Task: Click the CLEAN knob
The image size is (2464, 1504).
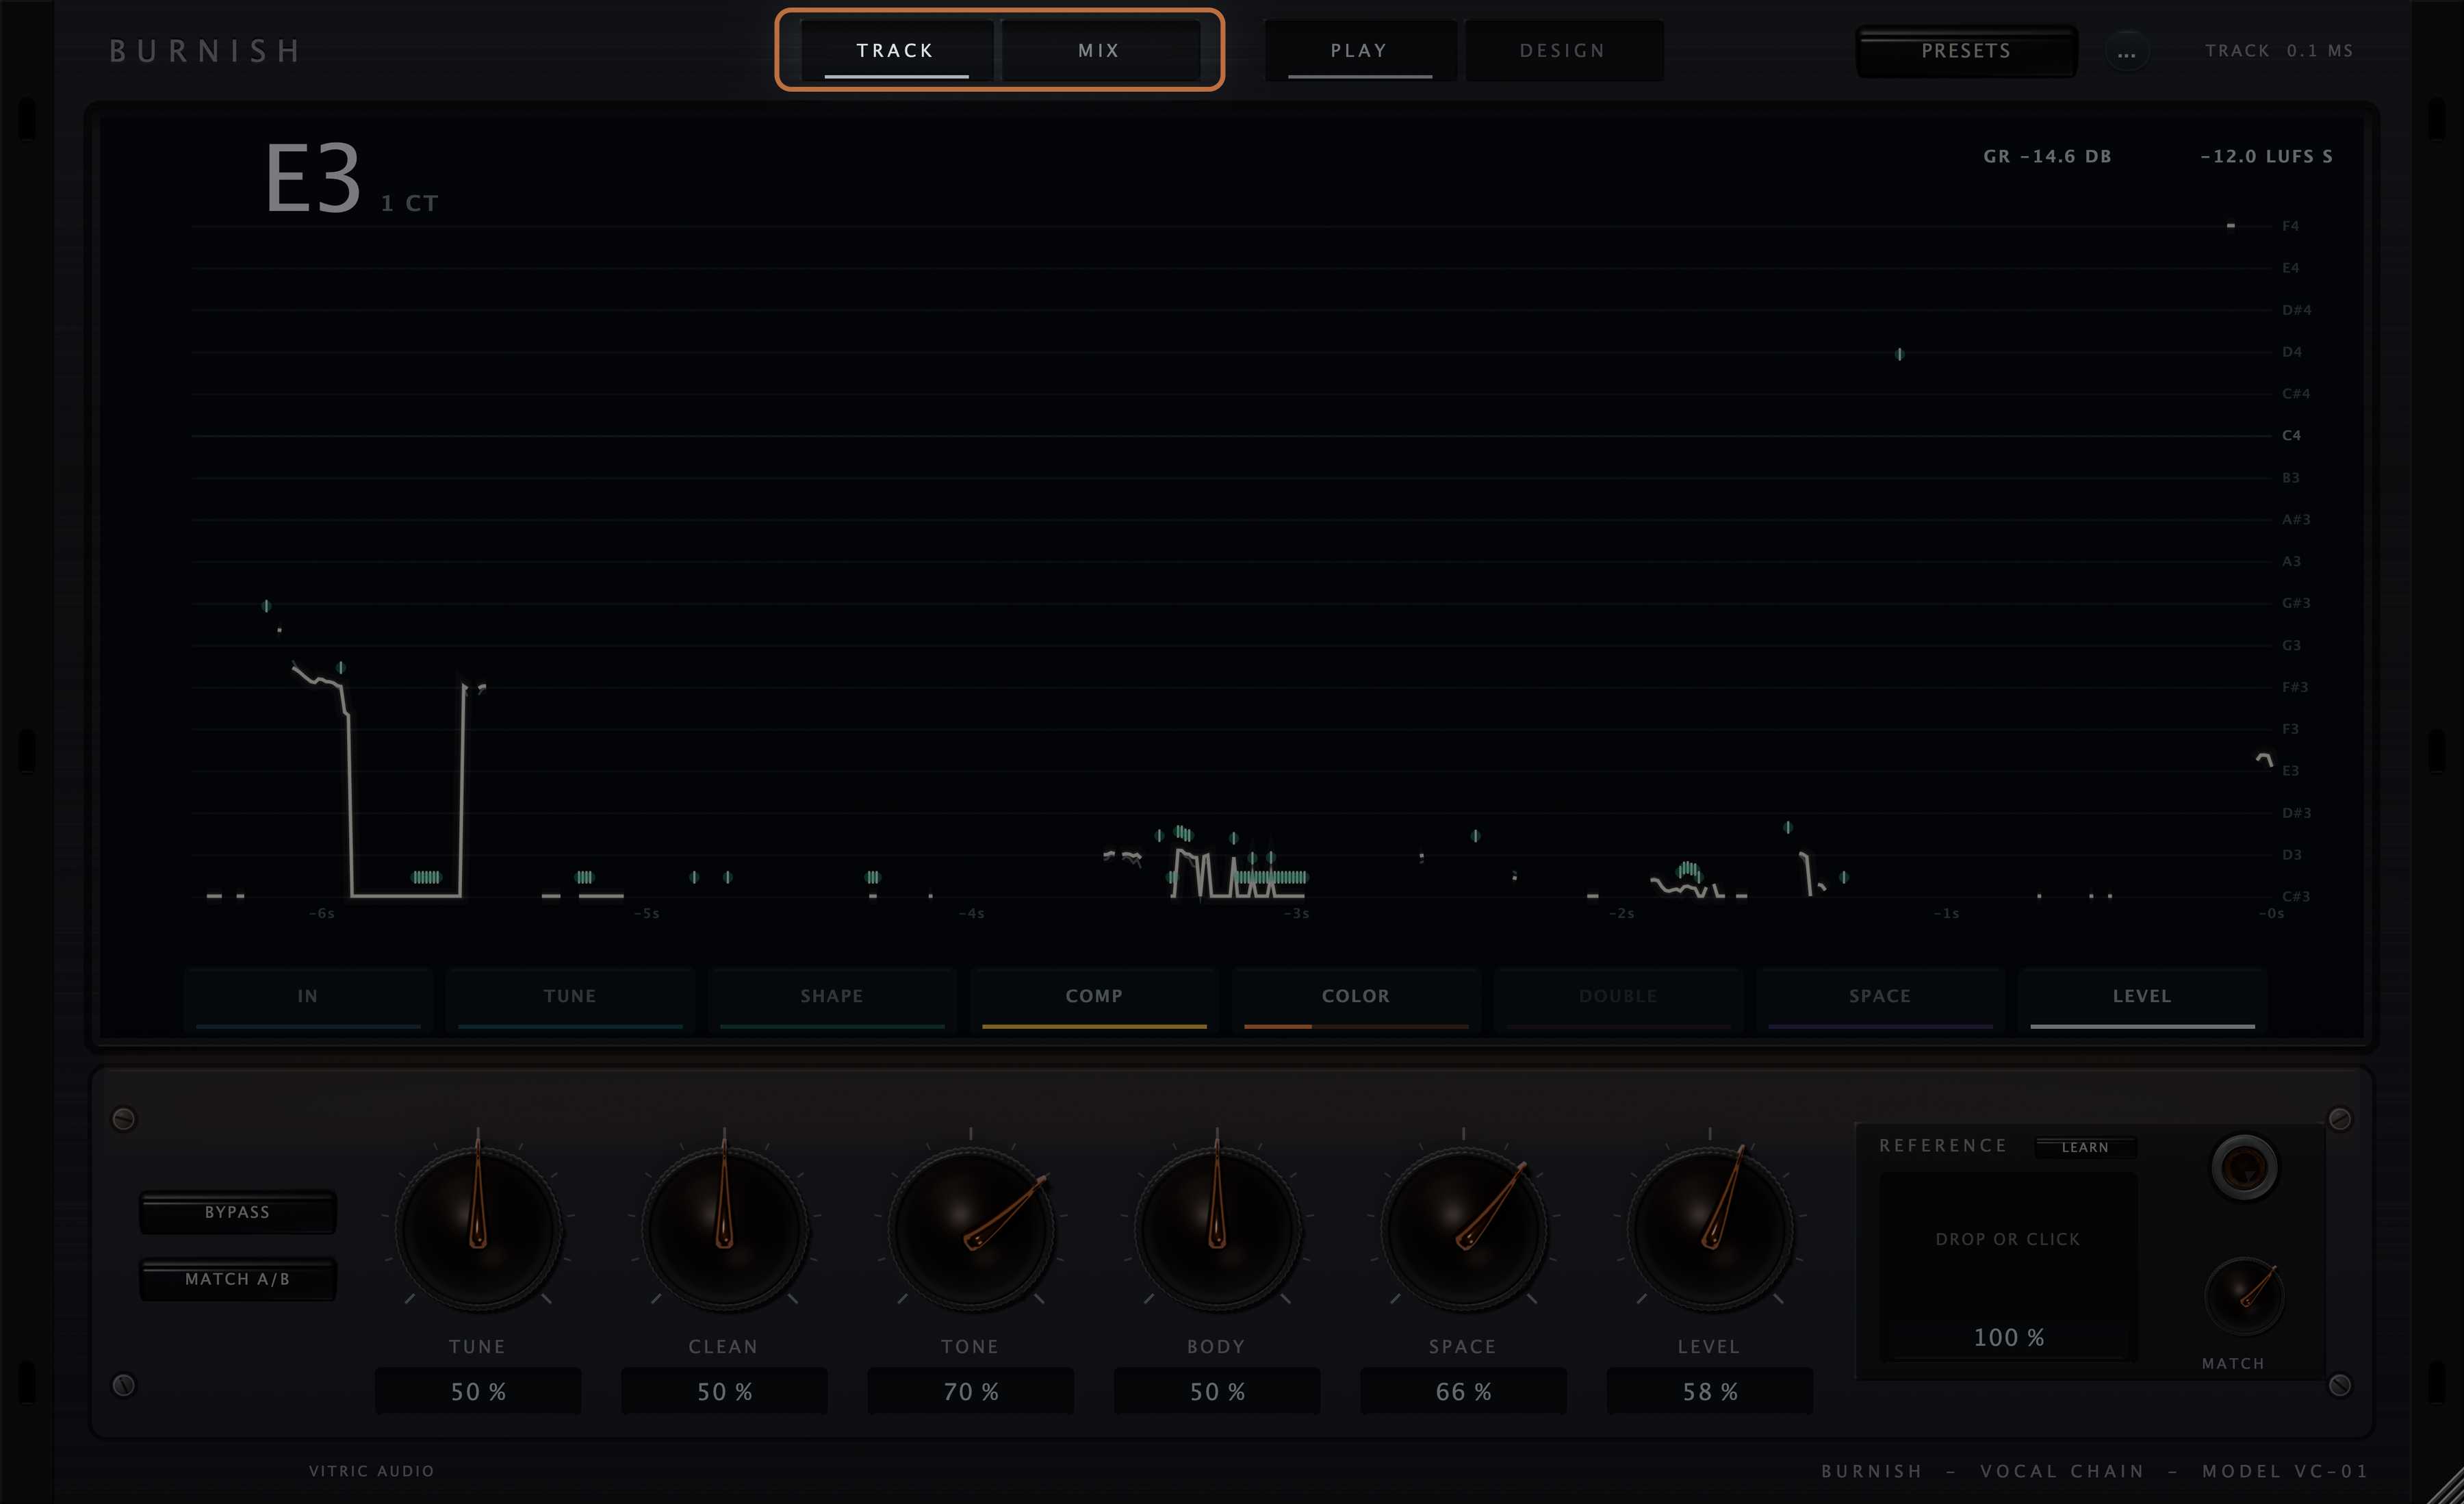Action: [x=724, y=1229]
